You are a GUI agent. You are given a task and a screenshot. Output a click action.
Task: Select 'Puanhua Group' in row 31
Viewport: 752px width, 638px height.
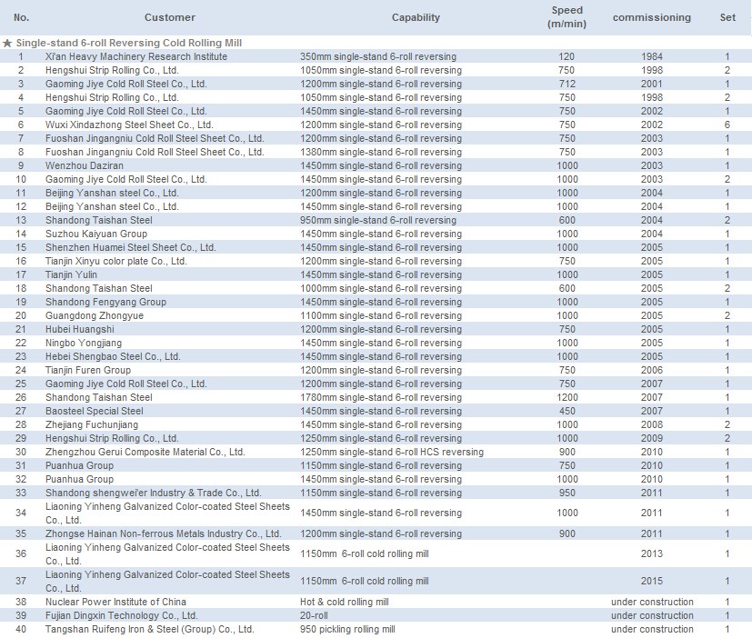[79, 465]
